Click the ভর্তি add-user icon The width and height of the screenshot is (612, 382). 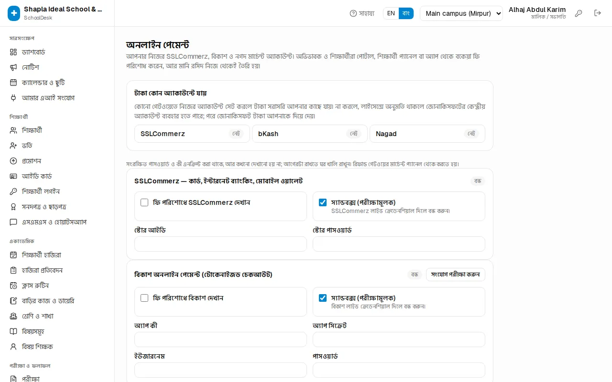coord(13,146)
